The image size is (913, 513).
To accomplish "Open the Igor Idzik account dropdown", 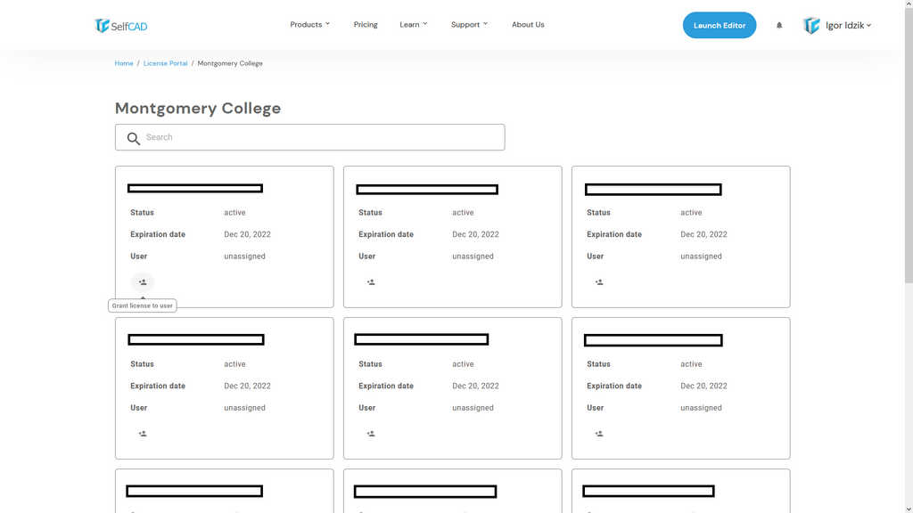I will (x=849, y=25).
